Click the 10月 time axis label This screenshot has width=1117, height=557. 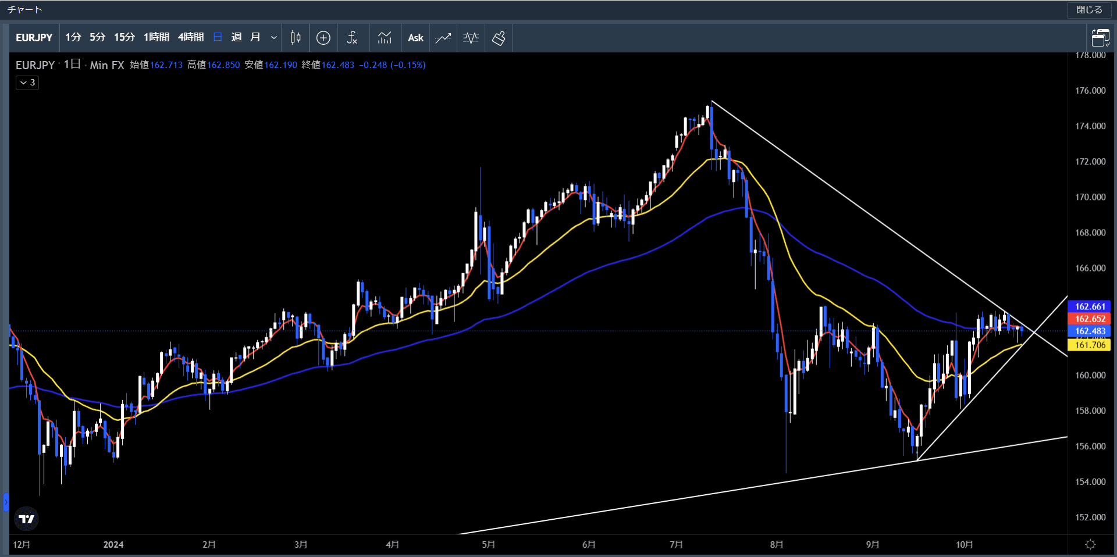965,544
